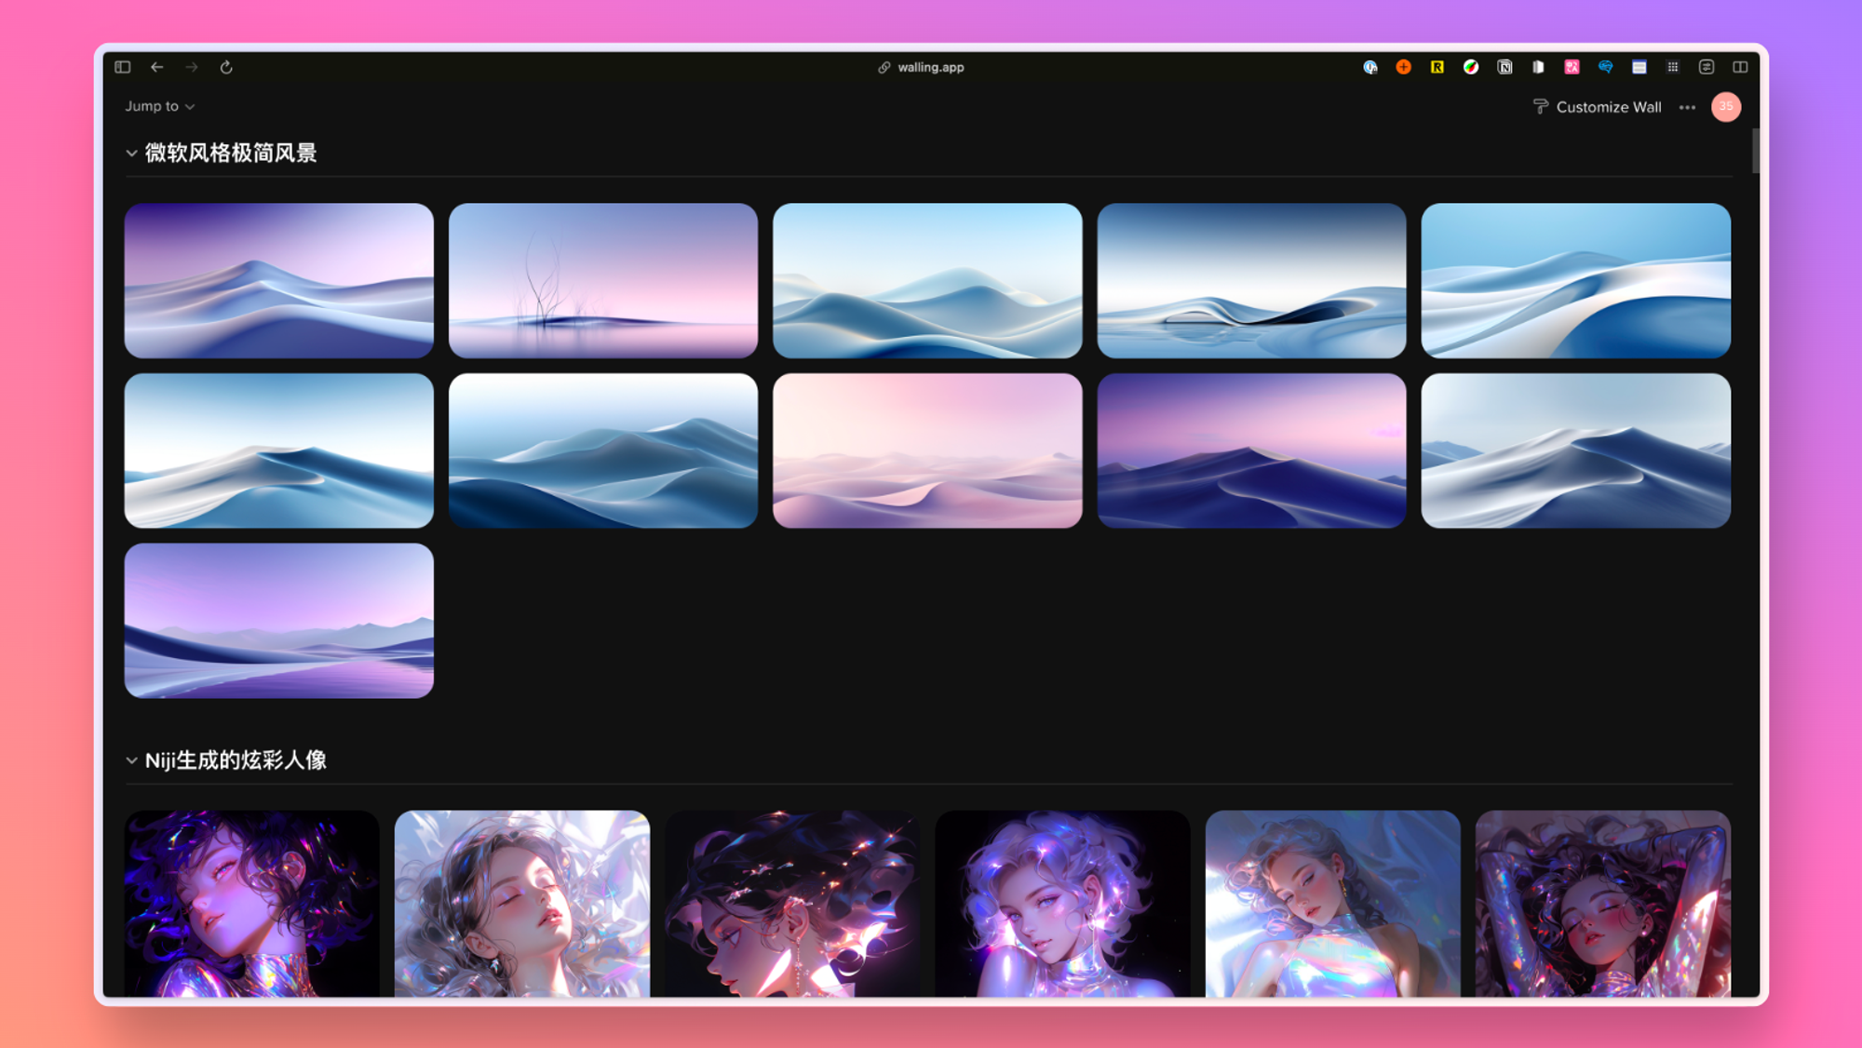Image resolution: width=1862 pixels, height=1048 pixels.
Task: Click the forward navigation arrow
Action: click(x=192, y=67)
